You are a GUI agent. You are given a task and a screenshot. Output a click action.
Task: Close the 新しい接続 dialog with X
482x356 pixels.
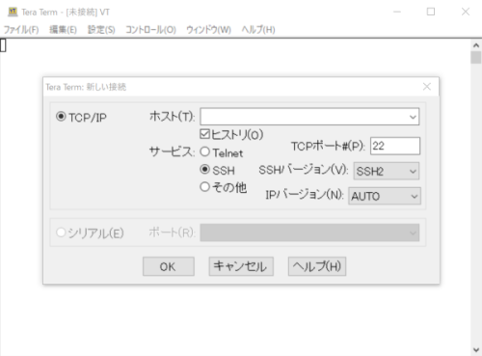[x=427, y=87]
